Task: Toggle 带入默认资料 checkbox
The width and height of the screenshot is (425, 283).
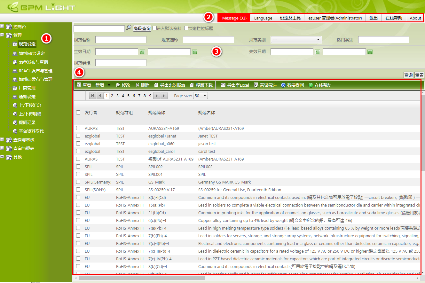Action: [x=155, y=28]
